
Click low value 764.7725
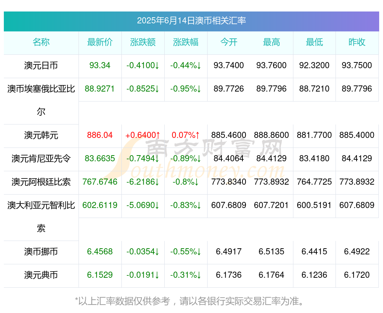pos(314,182)
